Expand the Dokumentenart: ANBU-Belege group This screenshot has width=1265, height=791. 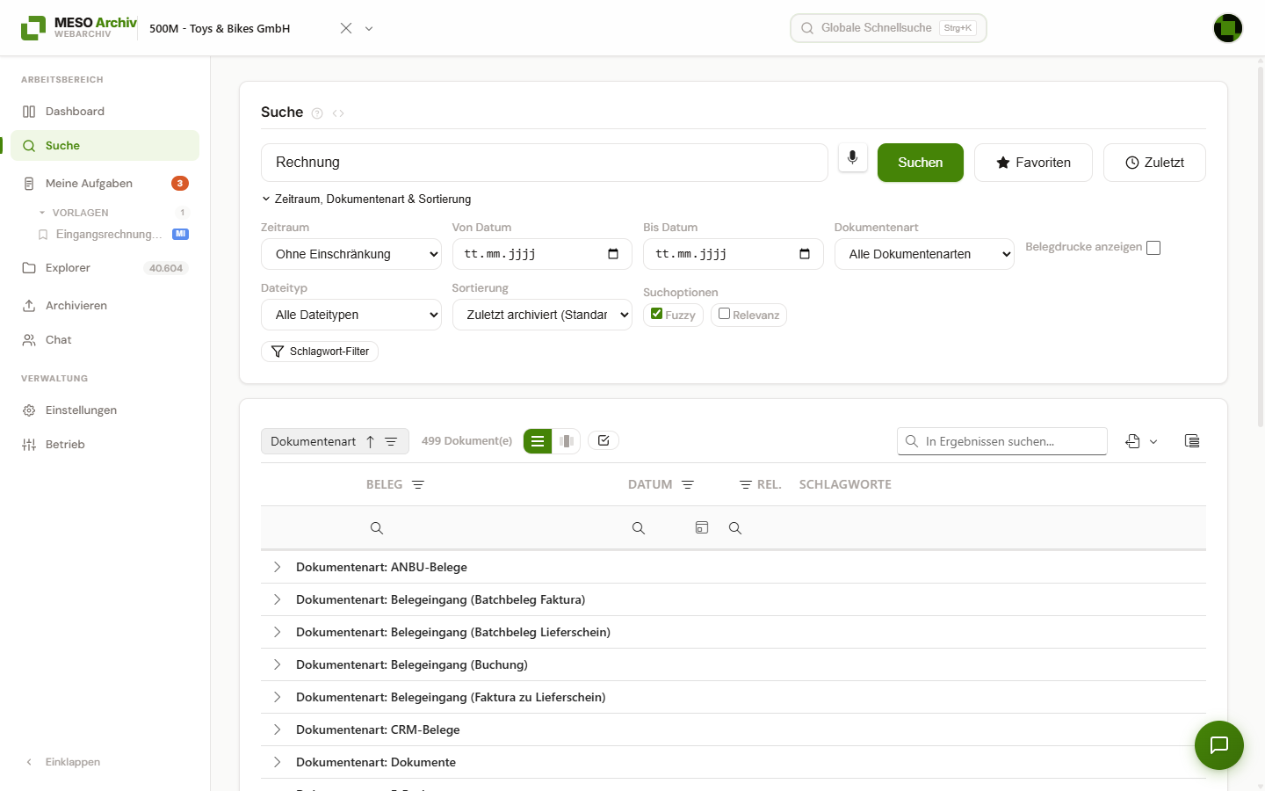[x=277, y=567]
